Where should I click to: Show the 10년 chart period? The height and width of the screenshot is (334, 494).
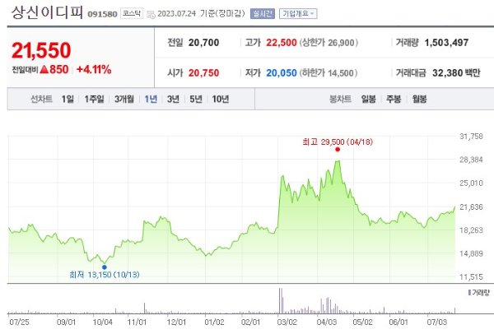coord(220,100)
